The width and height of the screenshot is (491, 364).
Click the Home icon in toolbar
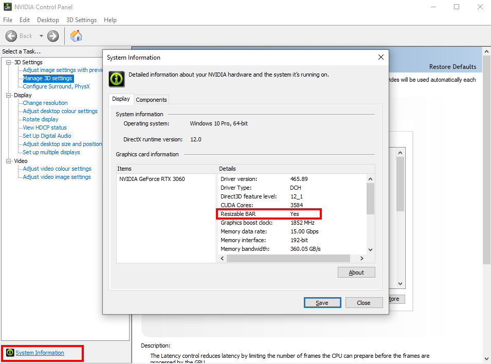(76, 36)
